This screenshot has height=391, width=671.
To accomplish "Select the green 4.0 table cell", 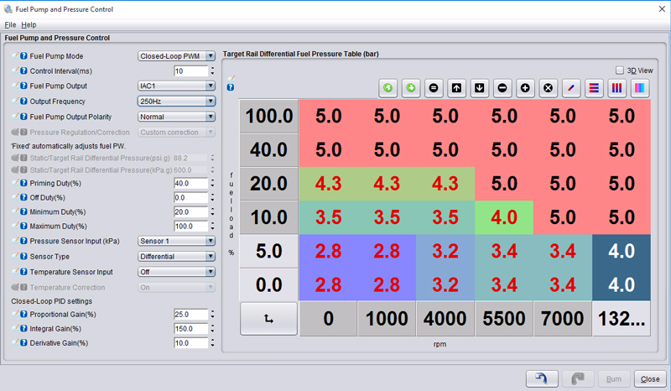I will 503,216.
